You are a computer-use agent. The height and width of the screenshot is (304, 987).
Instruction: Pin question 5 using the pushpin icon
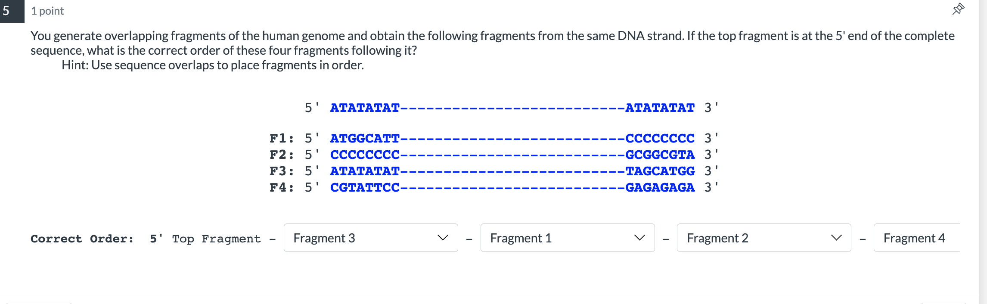[958, 9]
